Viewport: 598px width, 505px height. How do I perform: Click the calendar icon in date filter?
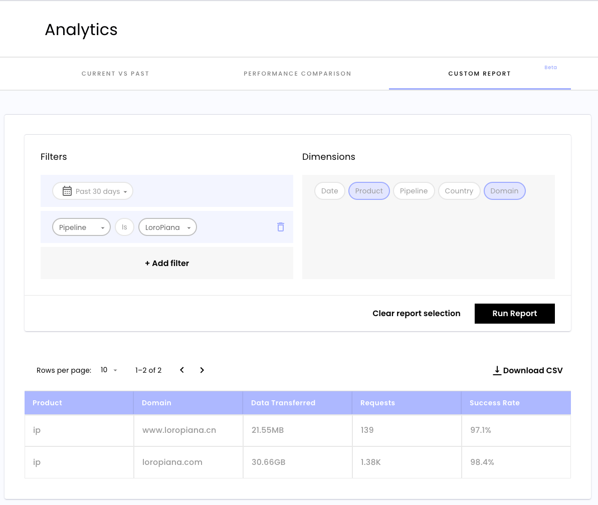67,191
